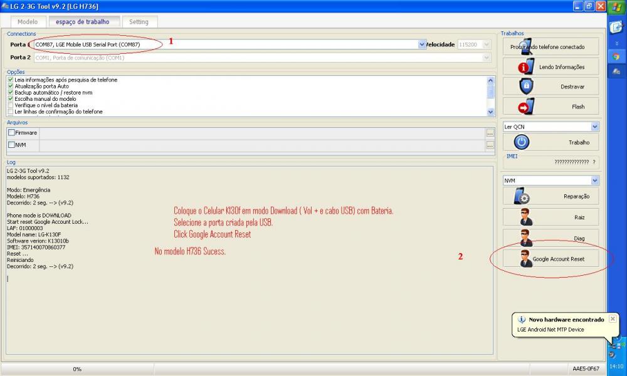Click the 0% progress bar
Screen dimensions: 627x376
click(x=77, y=369)
